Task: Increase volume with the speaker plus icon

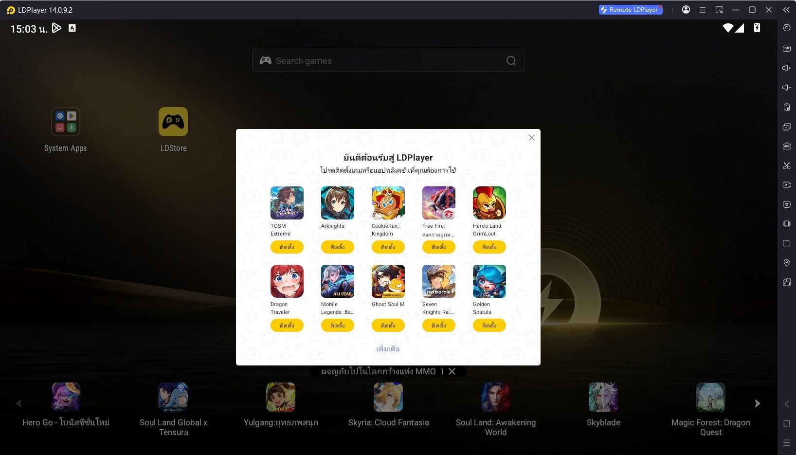Action: (x=786, y=68)
